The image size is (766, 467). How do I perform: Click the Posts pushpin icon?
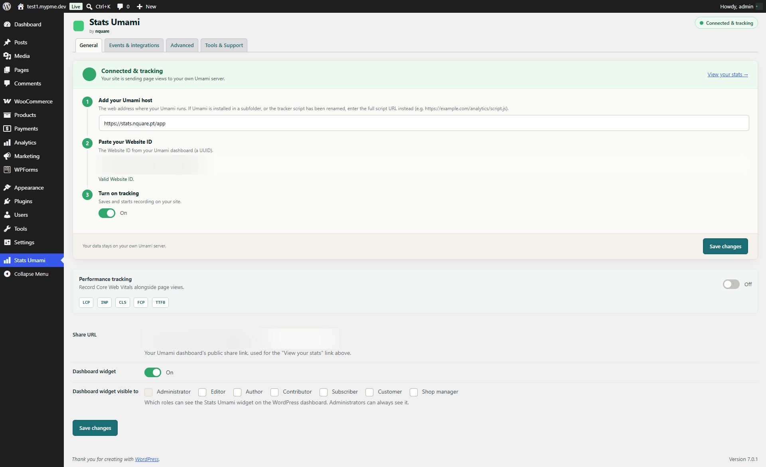click(7, 42)
